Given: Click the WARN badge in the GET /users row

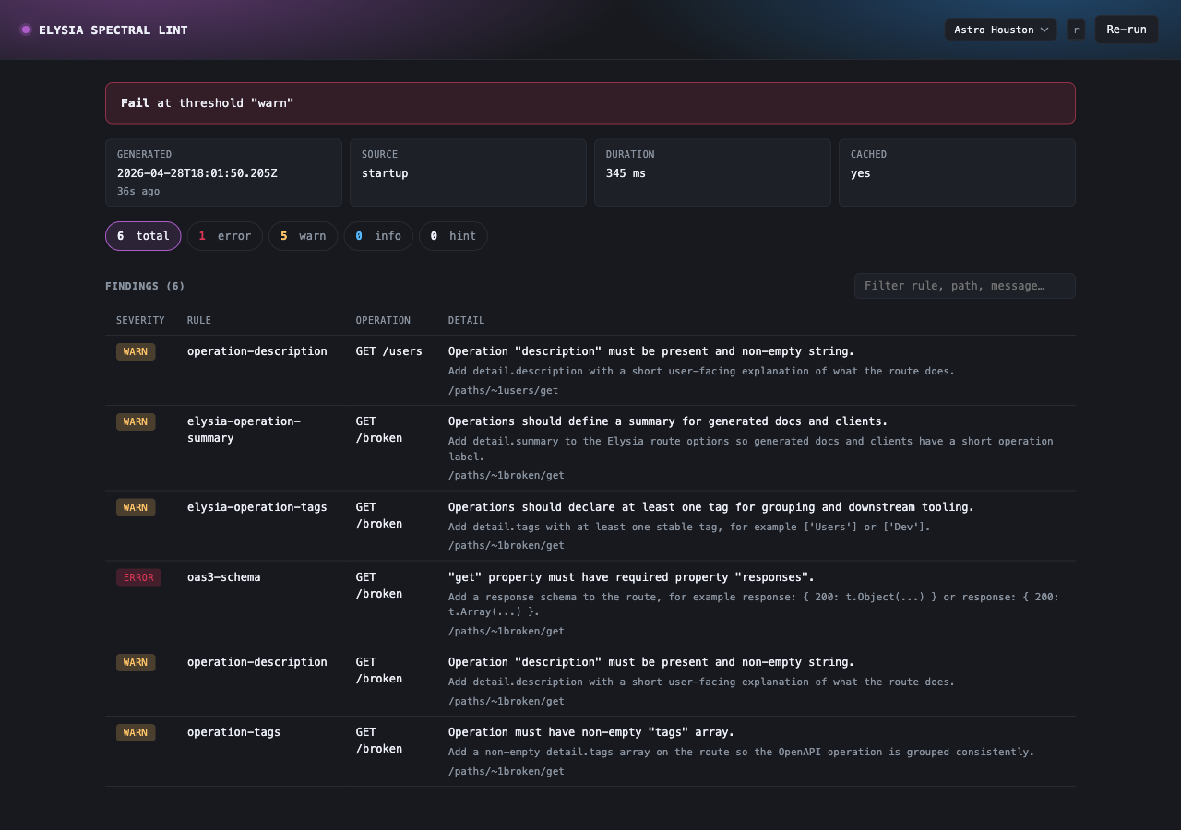Looking at the screenshot, I should point(136,351).
